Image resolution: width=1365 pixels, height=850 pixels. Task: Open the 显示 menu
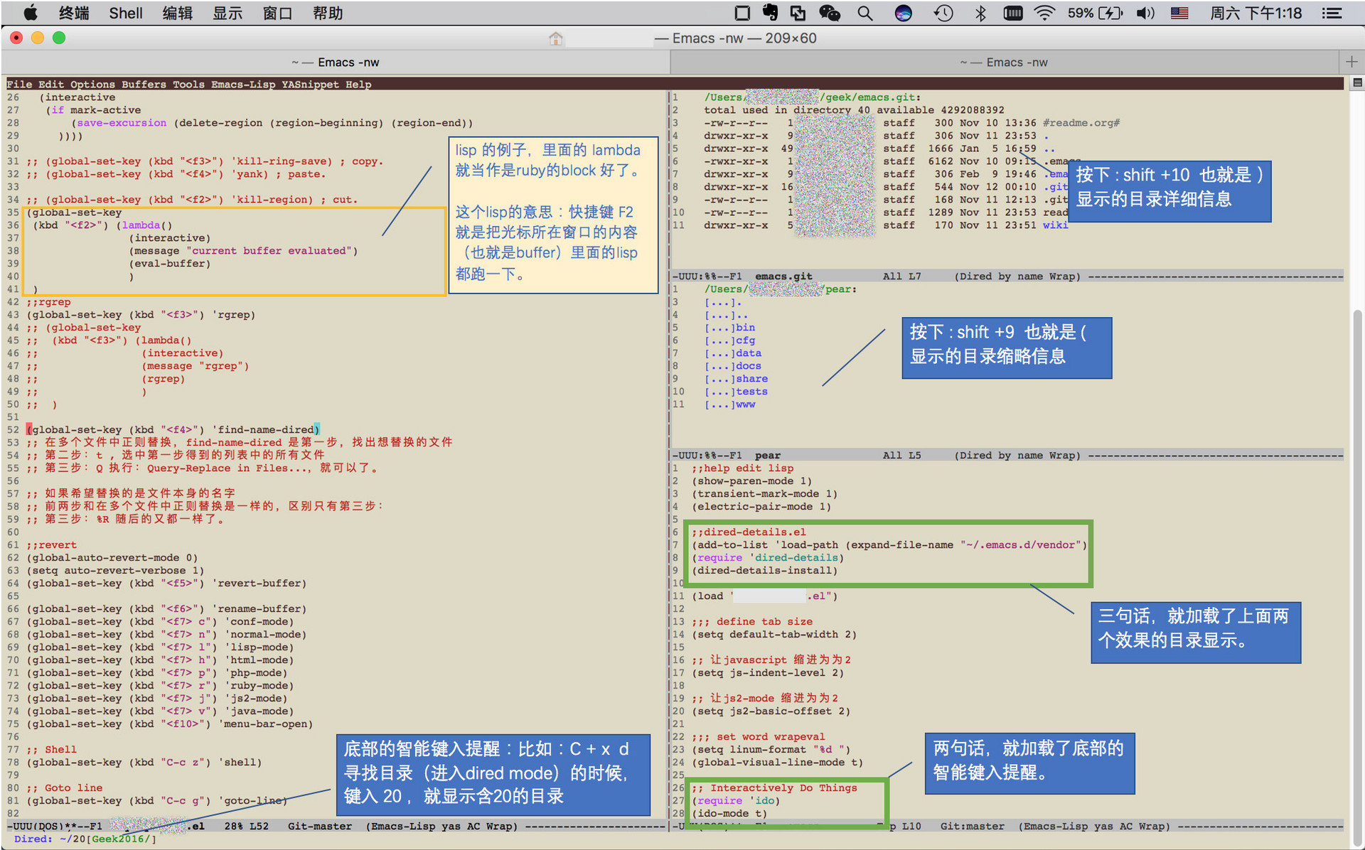[227, 13]
